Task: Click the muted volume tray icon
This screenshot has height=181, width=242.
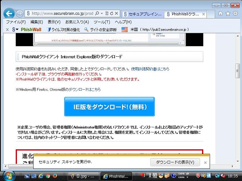Action: click(x=223, y=176)
